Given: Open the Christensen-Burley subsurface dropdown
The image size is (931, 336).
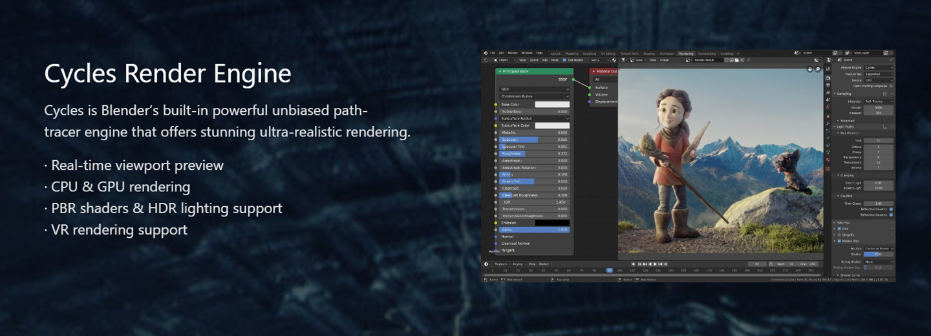Looking at the screenshot, I should tap(534, 96).
